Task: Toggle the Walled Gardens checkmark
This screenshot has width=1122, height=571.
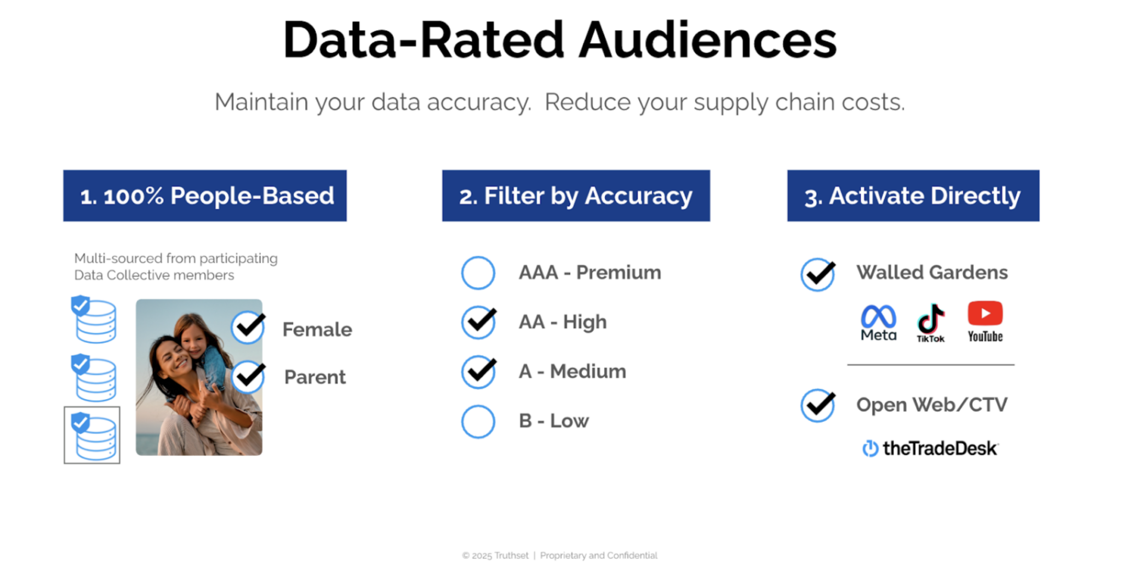Action: 817,274
